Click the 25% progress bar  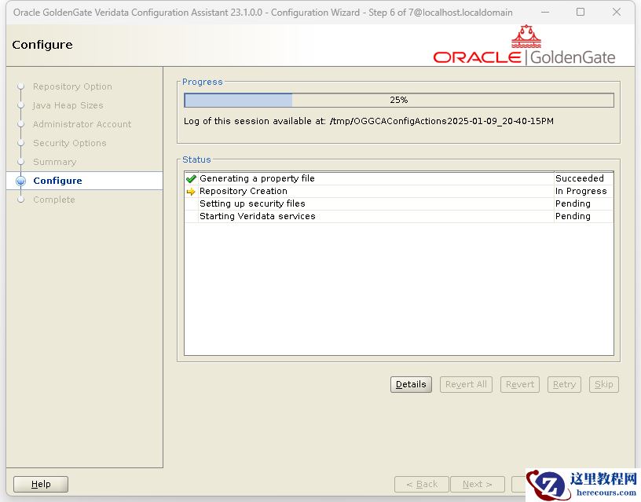[399, 100]
